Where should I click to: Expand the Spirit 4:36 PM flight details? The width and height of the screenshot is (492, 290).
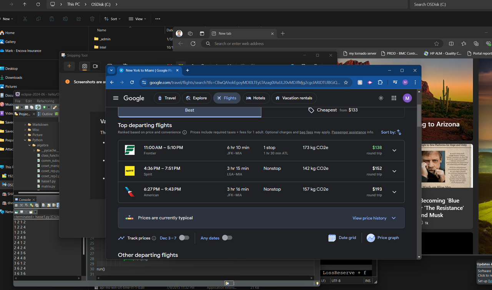pyautogui.click(x=394, y=171)
